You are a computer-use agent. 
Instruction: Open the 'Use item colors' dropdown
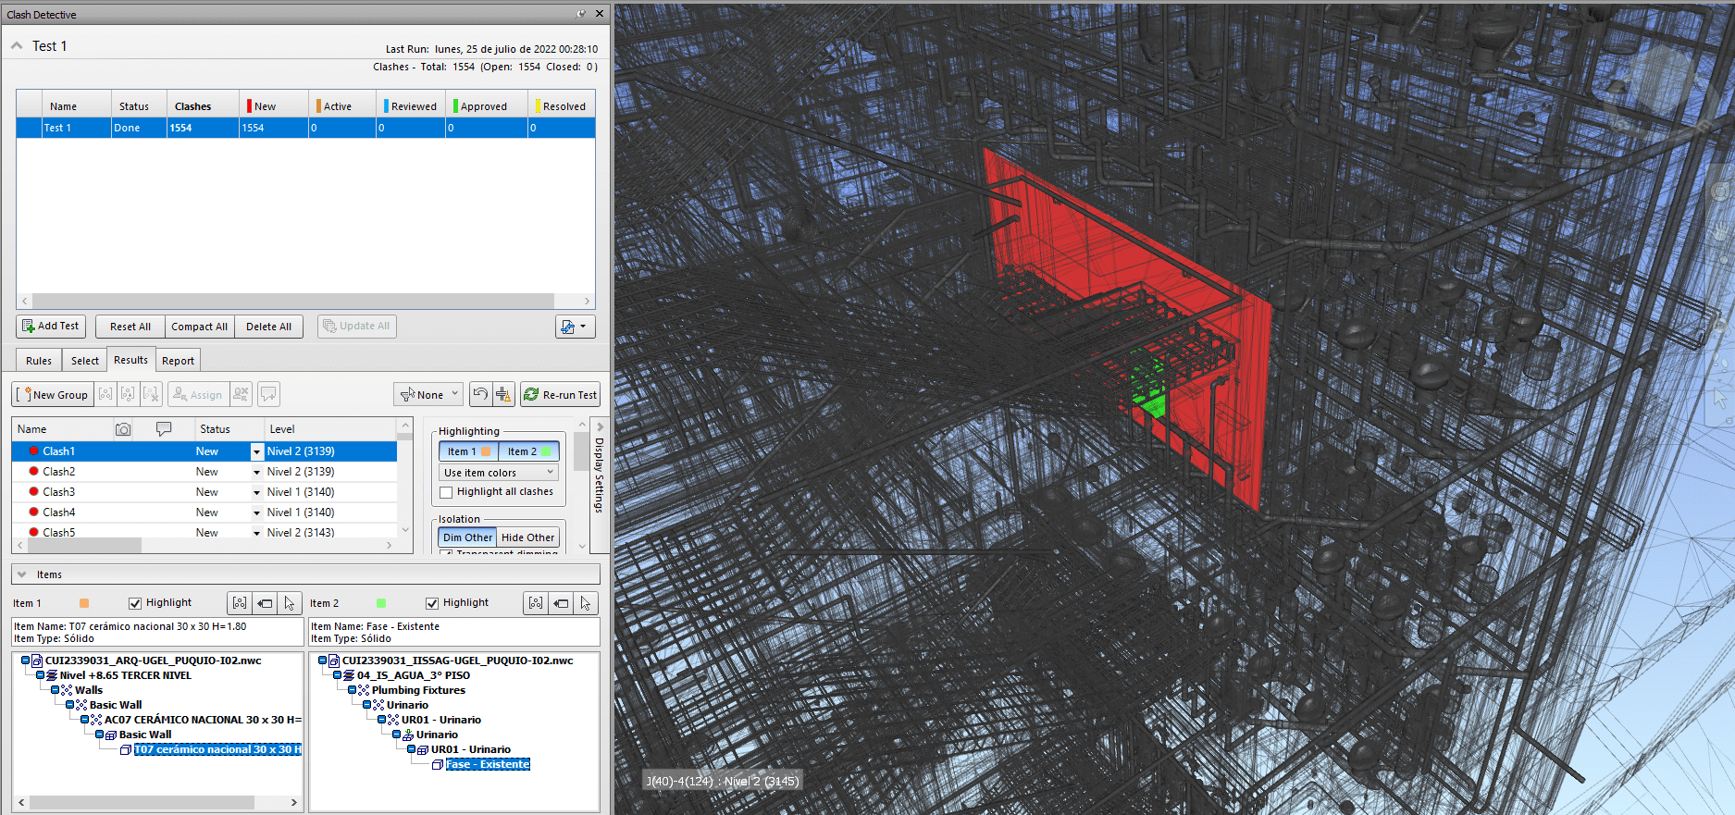coord(499,473)
